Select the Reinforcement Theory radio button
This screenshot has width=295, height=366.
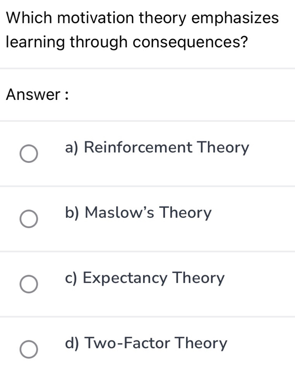pyautogui.click(x=28, y=154)
